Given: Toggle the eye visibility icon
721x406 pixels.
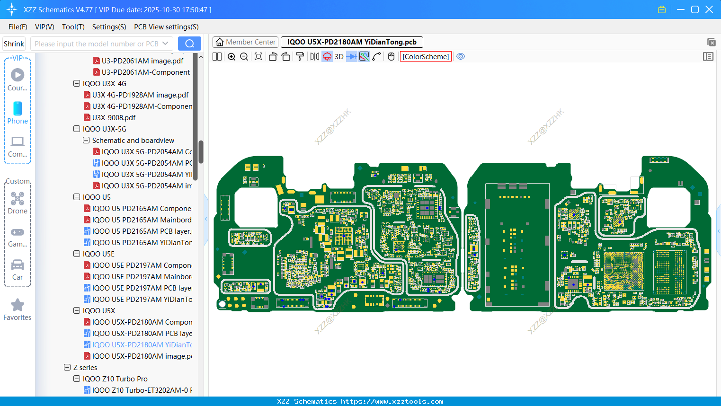Looking at the screenshot, I should pos(461,57).
